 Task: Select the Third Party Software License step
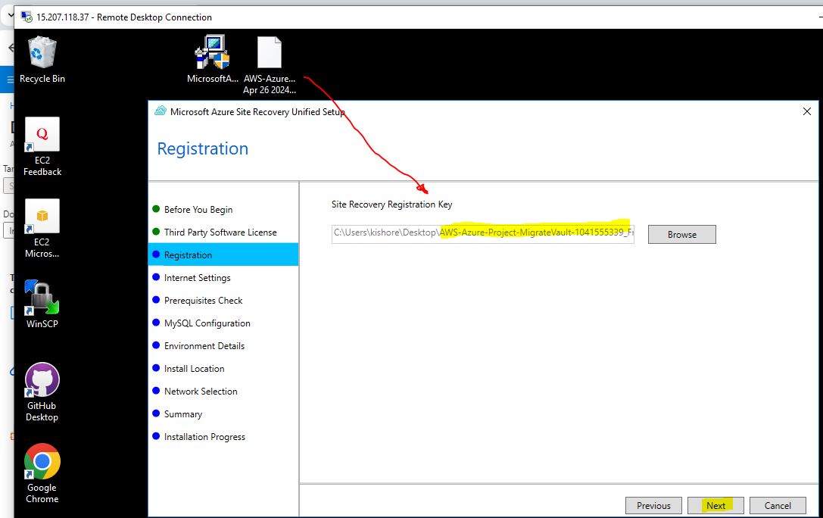[x=220, y=232]
